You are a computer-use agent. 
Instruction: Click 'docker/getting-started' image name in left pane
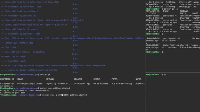pos(30,84)
